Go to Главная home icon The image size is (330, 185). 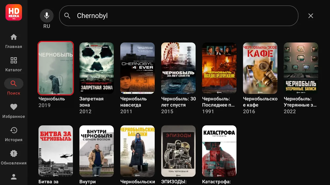[x=14, y=37]
